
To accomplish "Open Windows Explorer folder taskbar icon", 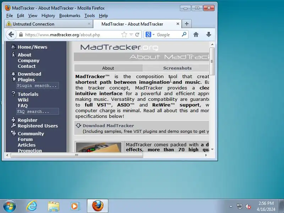I will coord(54,206).
